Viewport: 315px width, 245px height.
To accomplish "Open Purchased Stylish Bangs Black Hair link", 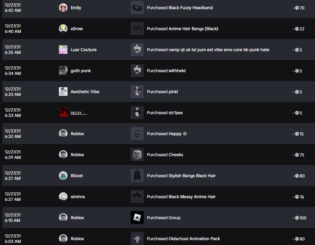I will pyautogui.click(x=181, y=176).
